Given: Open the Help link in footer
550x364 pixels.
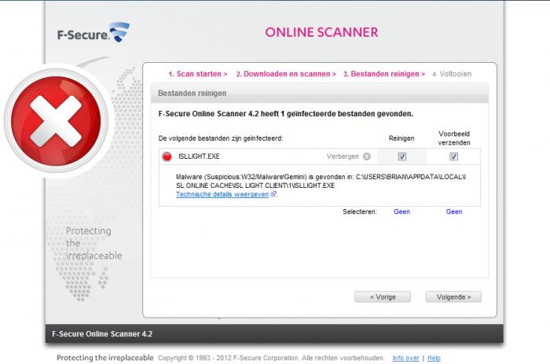Looking at the screenshot, I should (434, 358).
